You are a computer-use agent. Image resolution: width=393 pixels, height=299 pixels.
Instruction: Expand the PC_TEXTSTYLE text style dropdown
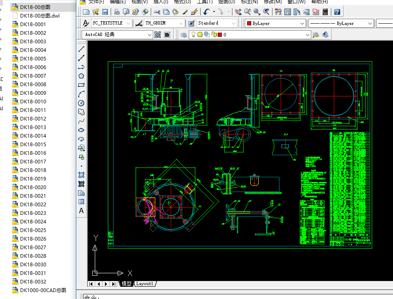tap(129, 23)
